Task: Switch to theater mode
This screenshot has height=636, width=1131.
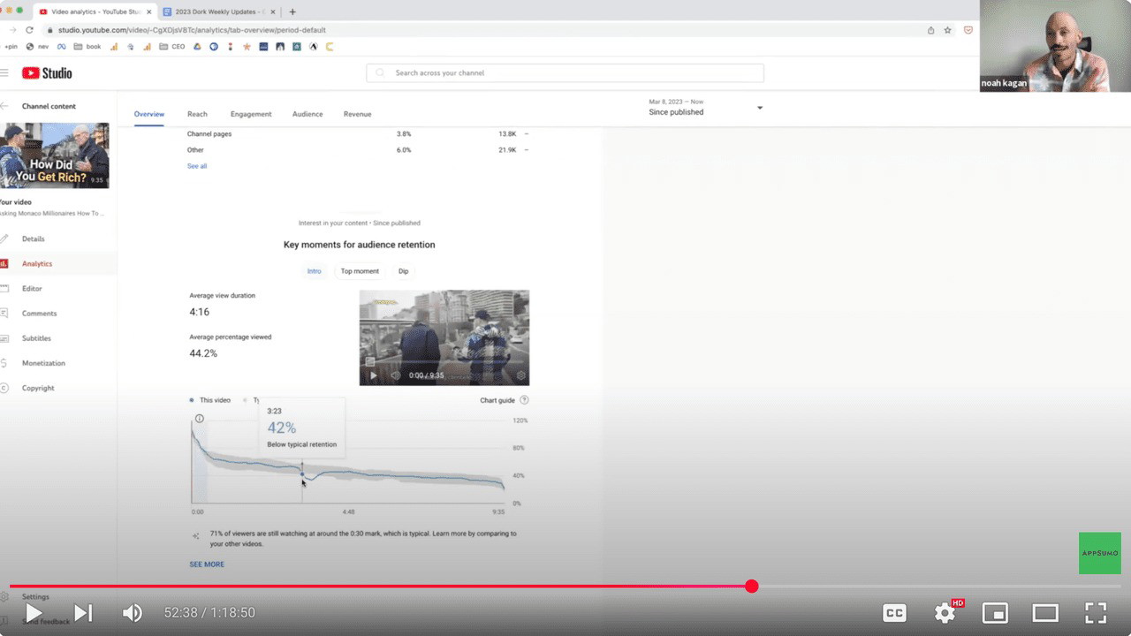Action: (x=1045, y=612)
